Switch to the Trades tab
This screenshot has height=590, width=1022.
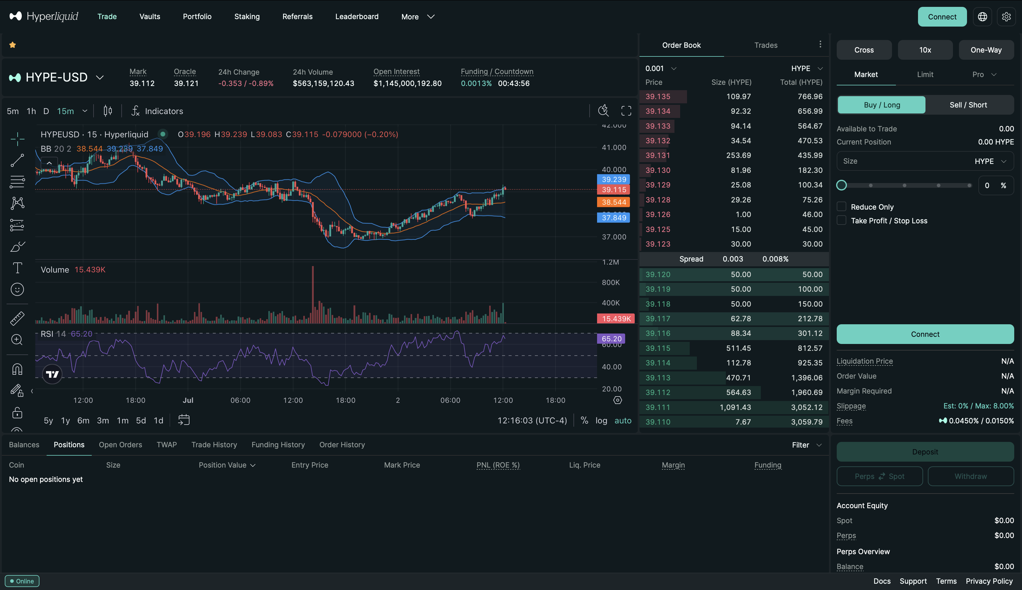(x=766, y=45)
